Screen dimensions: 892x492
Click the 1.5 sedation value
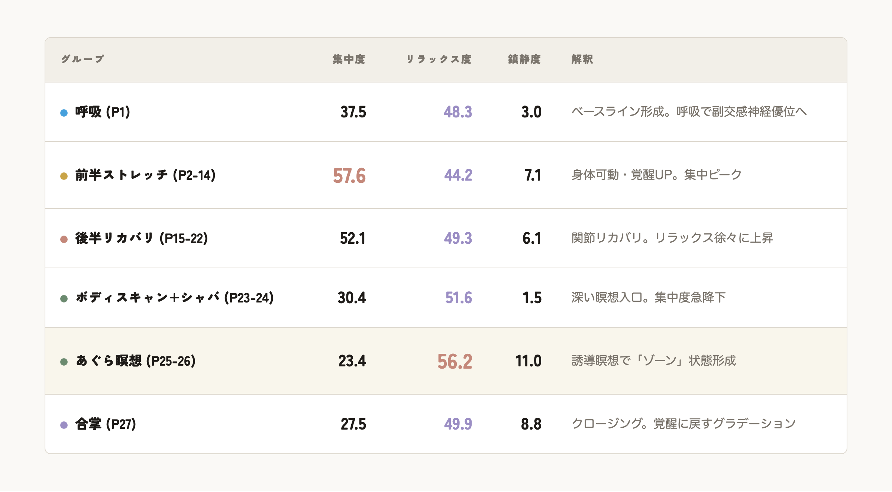(532, 298)
